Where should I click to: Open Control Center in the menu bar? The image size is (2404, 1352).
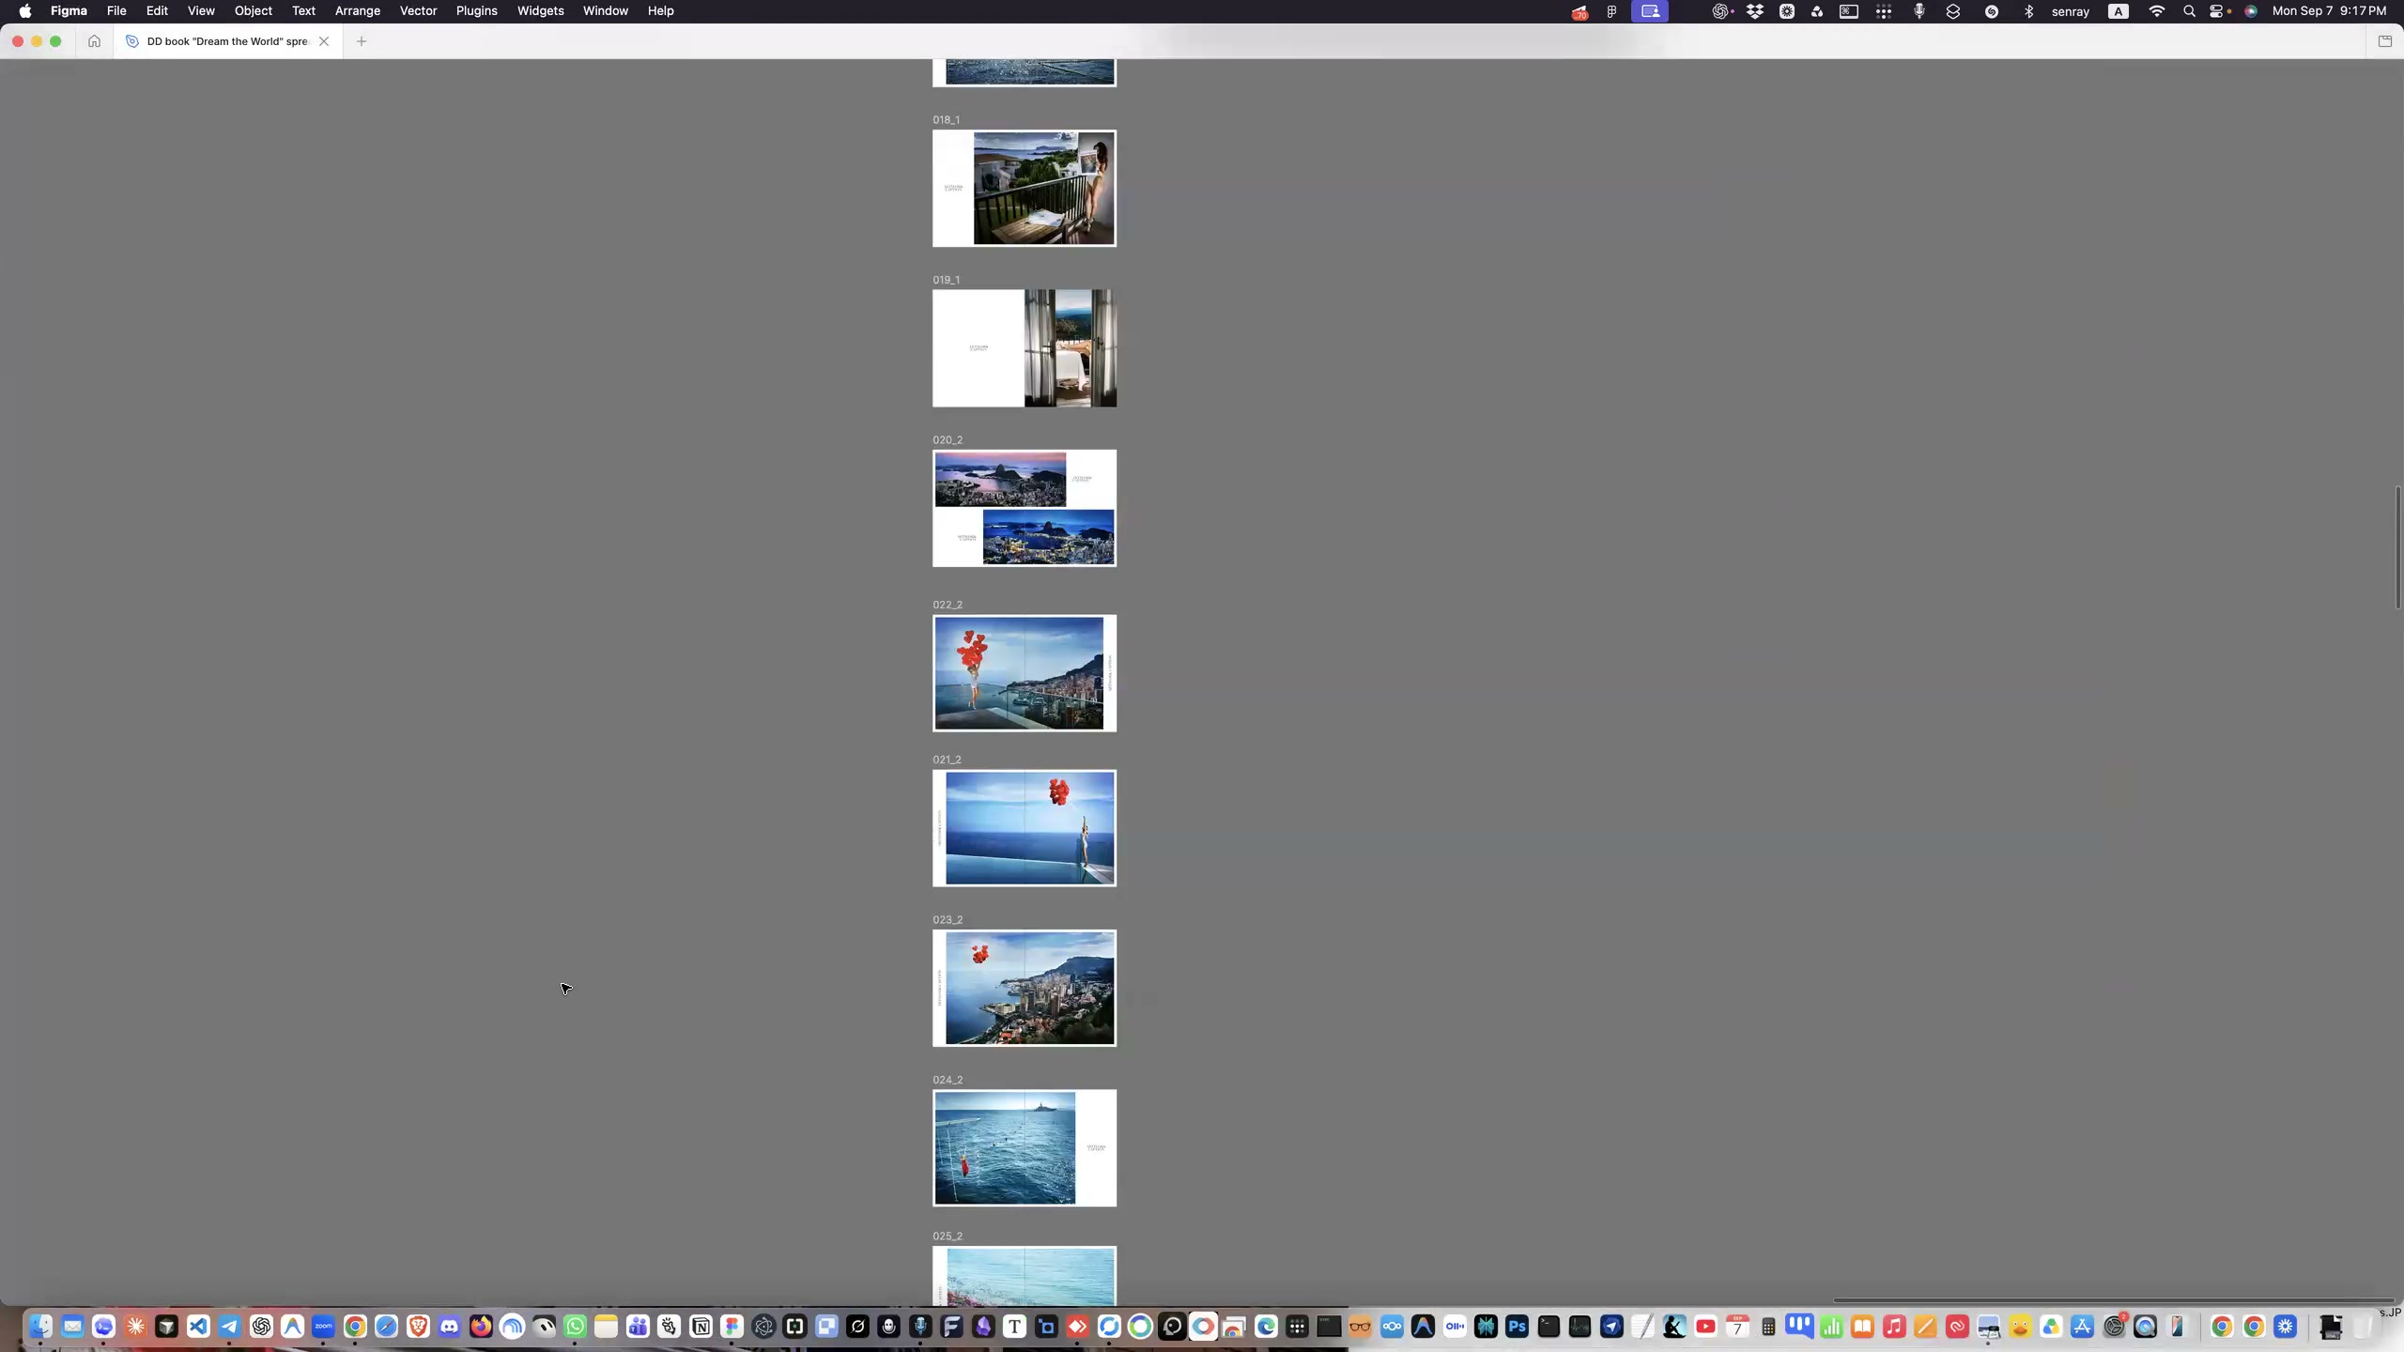[2218, 11]
